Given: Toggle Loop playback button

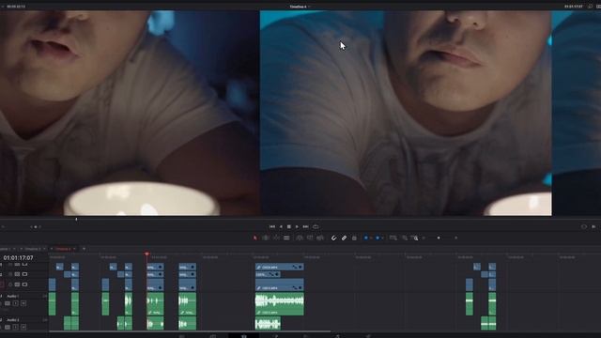Looking at the screenshot, I should tap(316, 227).
